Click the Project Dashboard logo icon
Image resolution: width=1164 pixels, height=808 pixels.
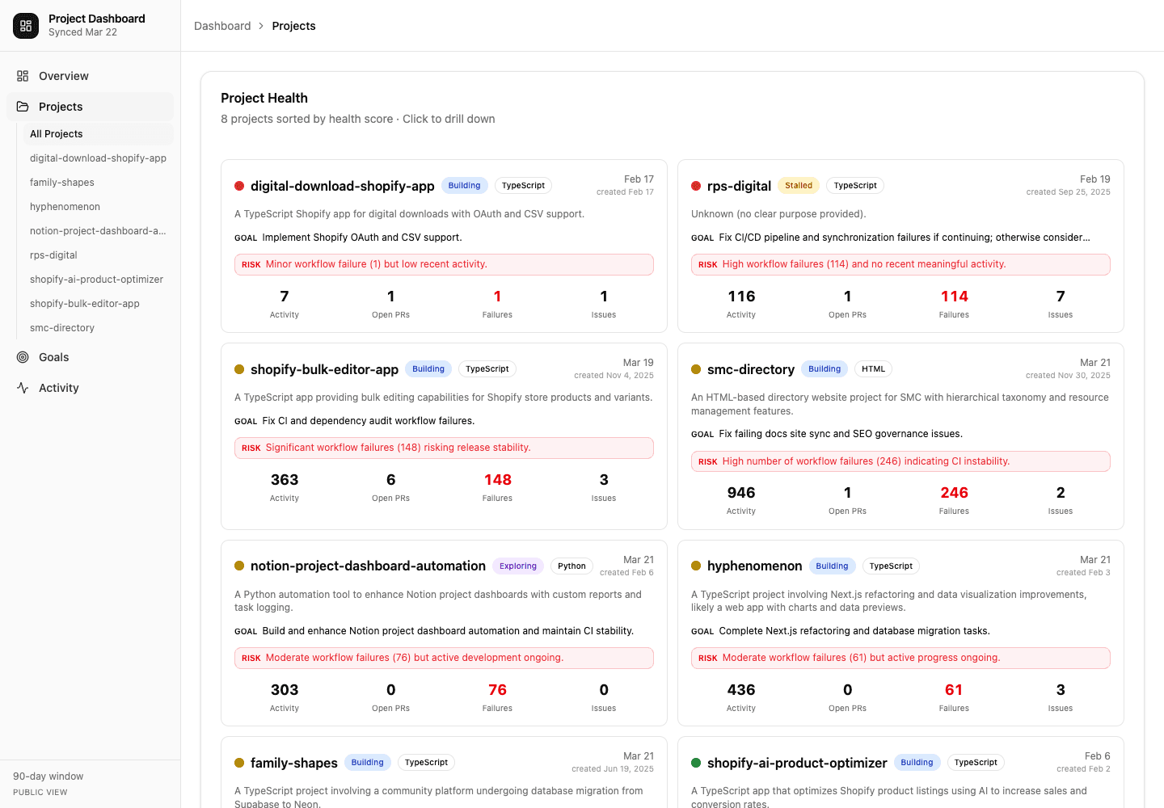coord(26,26)
